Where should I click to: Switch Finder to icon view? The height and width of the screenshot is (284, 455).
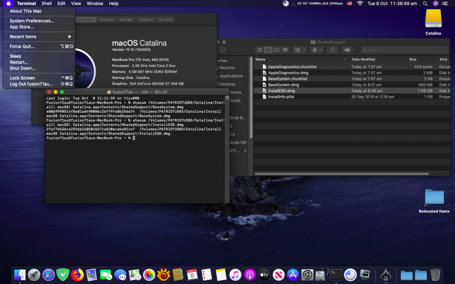[260, 50]
